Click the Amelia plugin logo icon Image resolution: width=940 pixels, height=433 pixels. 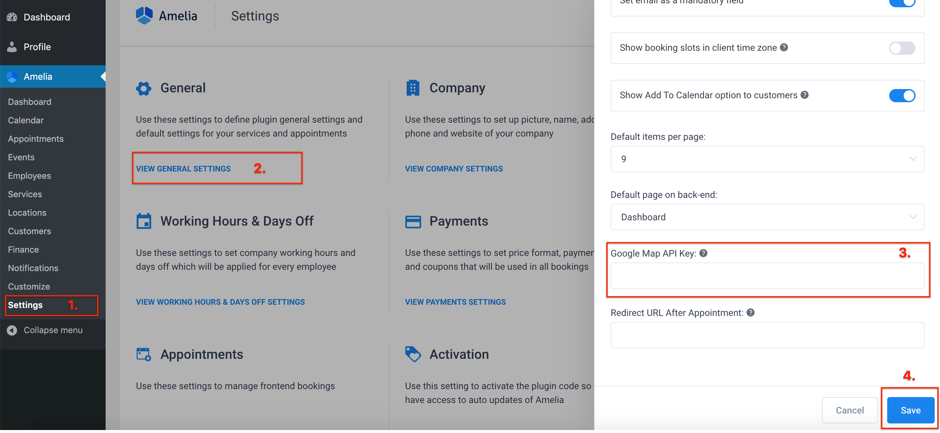tap(144, 15)
